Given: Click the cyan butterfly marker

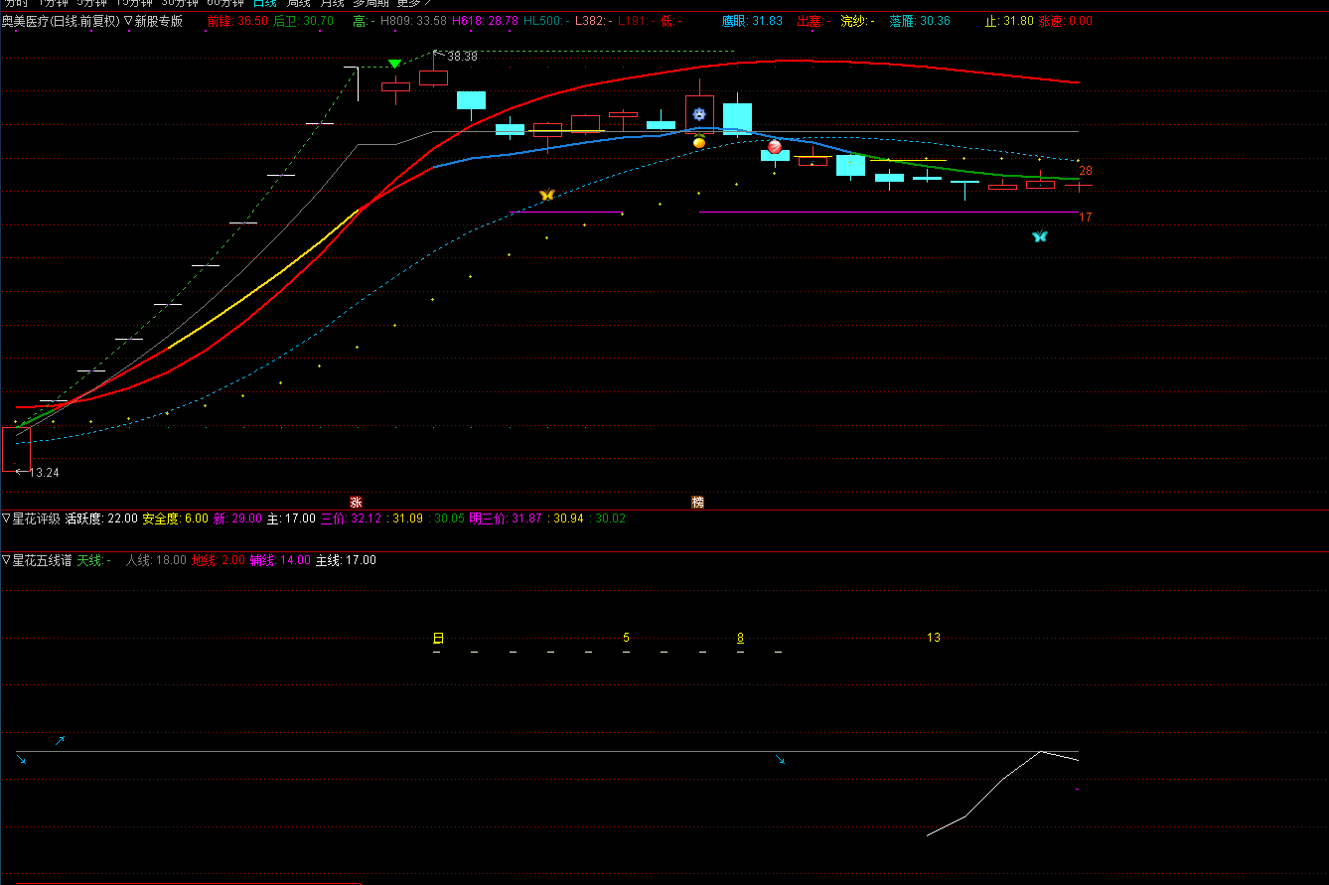Looking at the screenshot, I should [x=1040, y=236].
